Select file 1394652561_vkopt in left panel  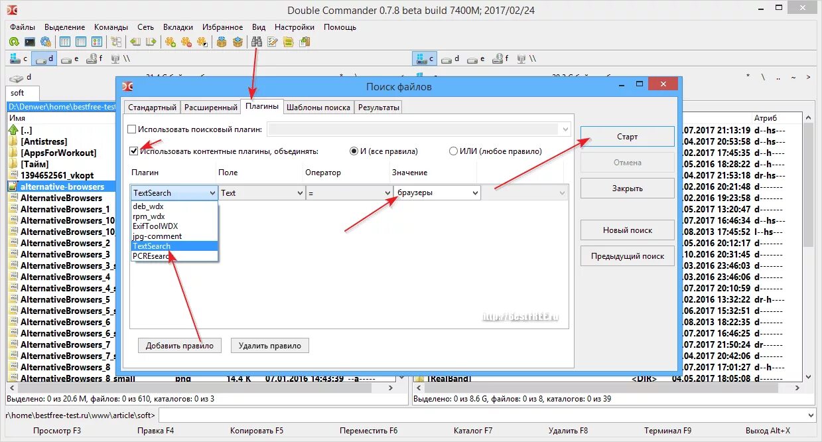point(57,175)
